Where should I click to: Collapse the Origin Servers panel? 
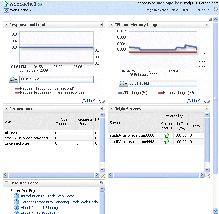click(111, 109)
